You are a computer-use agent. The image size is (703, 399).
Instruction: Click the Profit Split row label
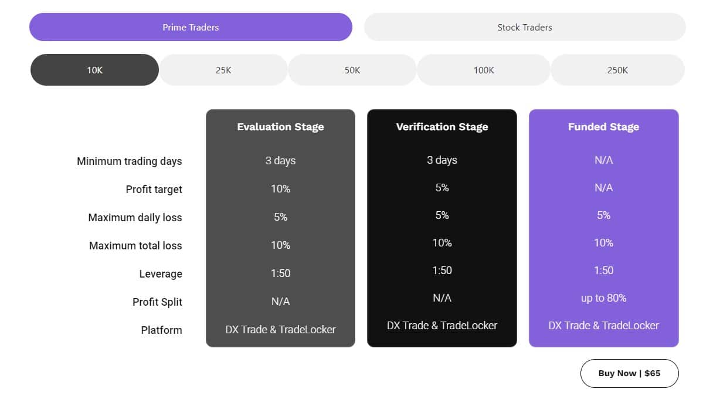click(157, 302)
